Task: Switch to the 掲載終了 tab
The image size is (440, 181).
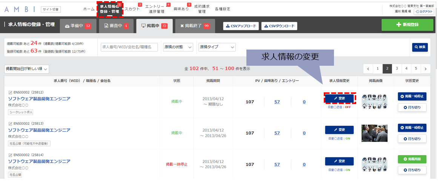Action: pyautogui.click(x=195, y=26)
